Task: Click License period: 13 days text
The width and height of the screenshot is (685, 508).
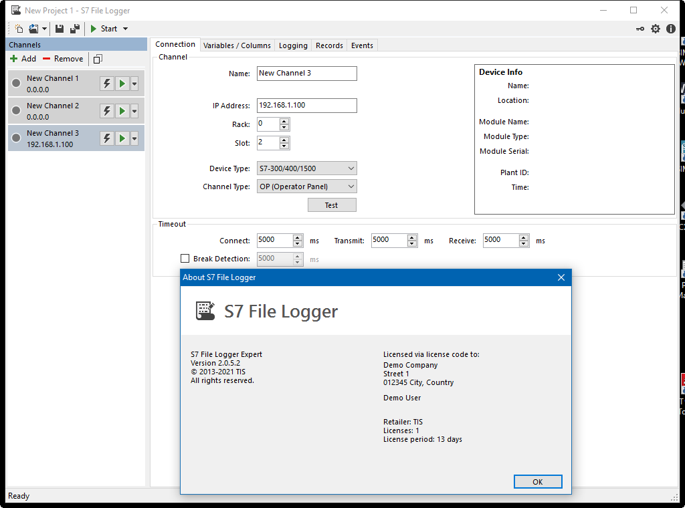Action: (423, 439)
